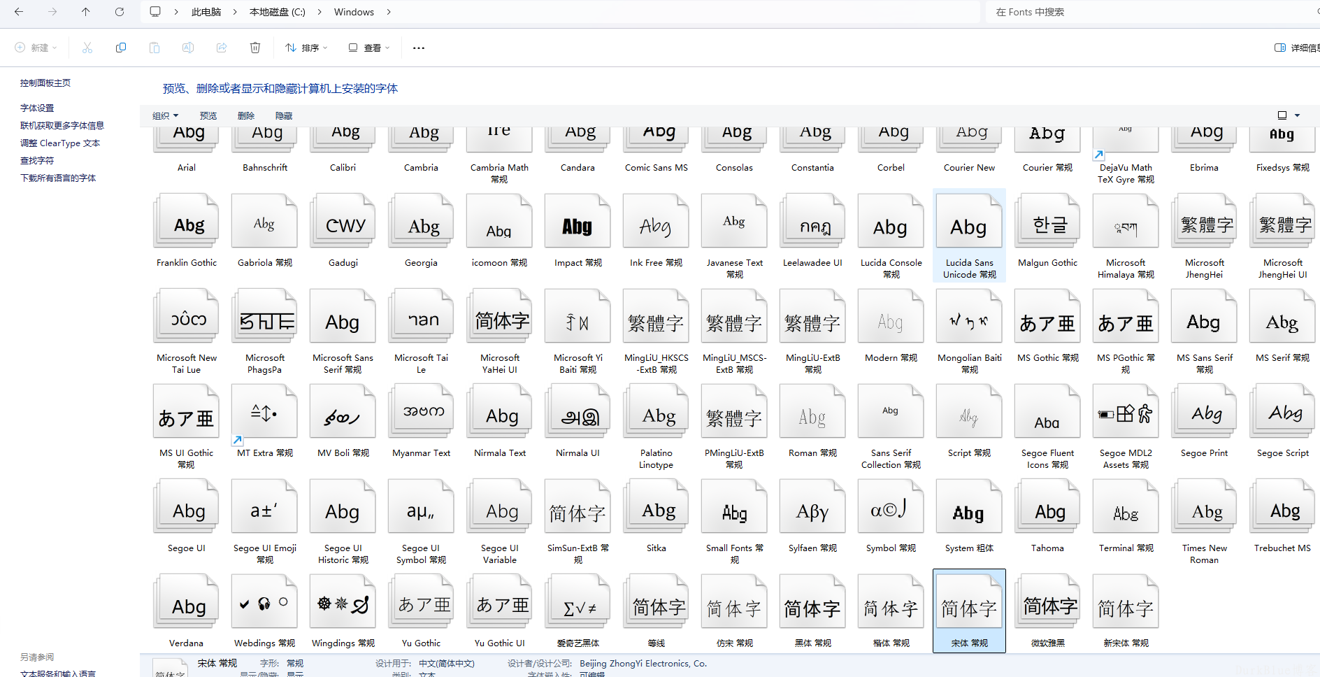Click the Delete trash can icon
The image size is (1320, 677).
[x=255, y=48]
